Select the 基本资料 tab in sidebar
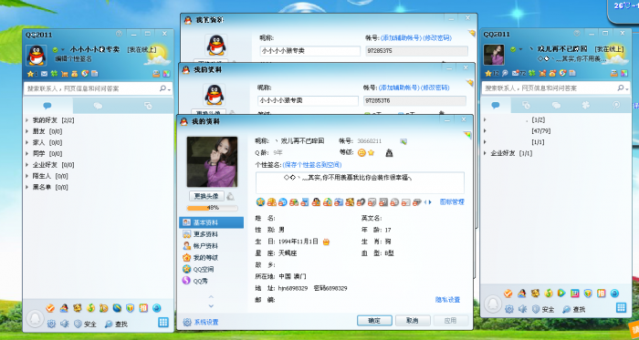This screenshot has height=340, width=639. (211, 222)
